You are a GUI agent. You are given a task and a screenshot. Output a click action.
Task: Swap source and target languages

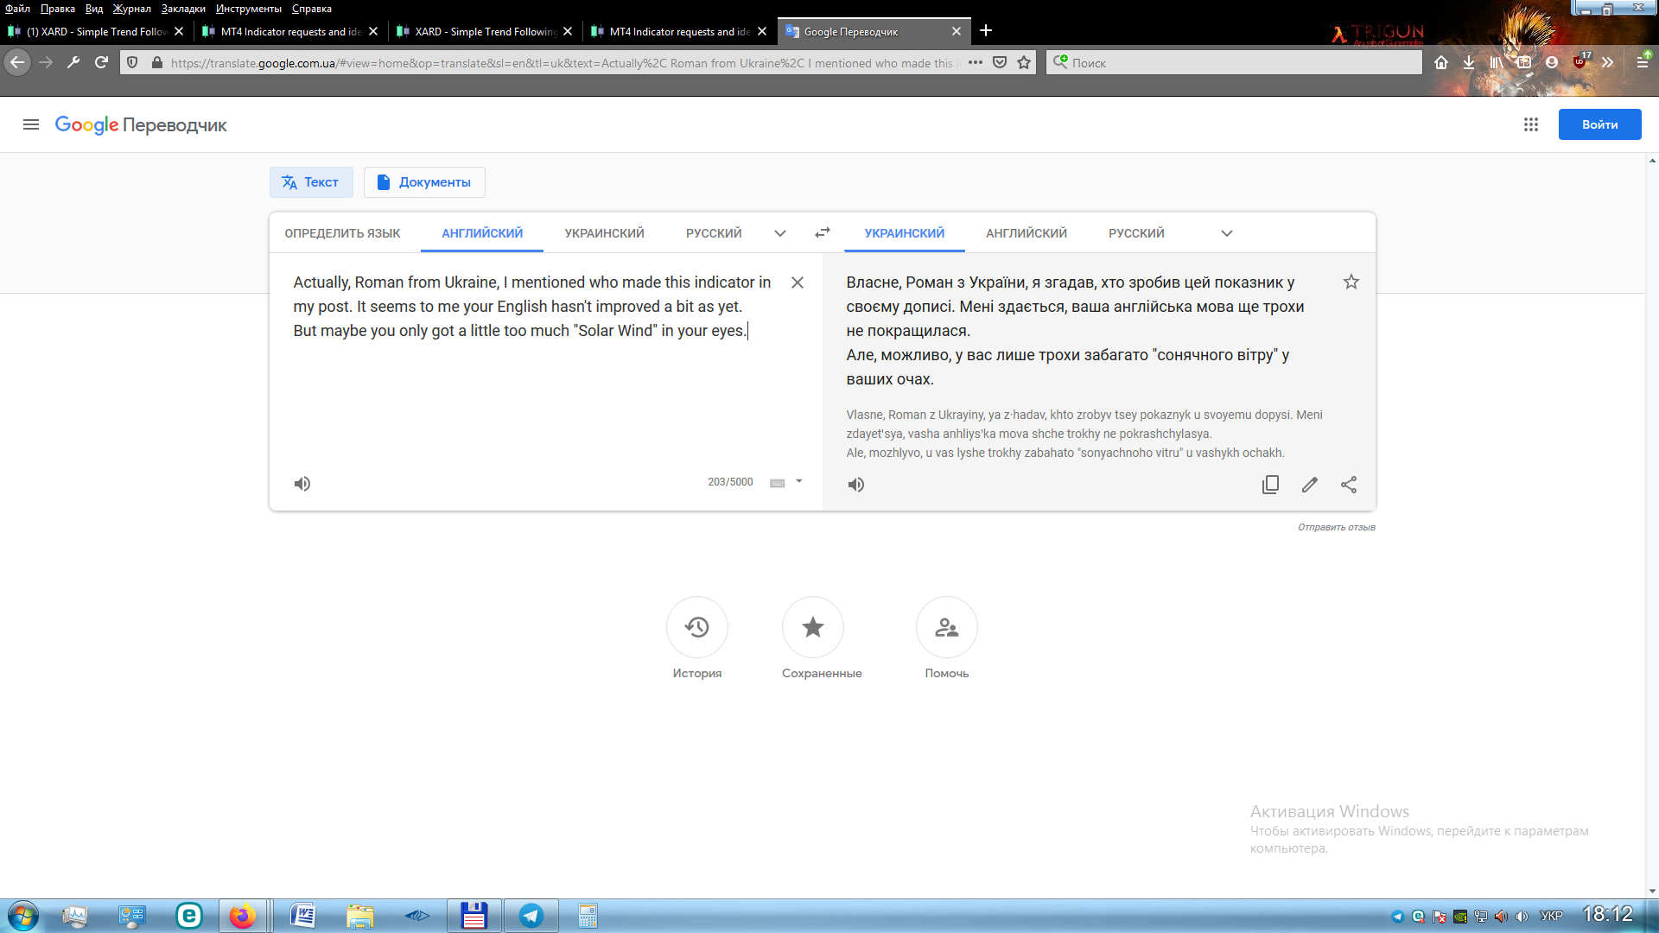pos(822,232)
